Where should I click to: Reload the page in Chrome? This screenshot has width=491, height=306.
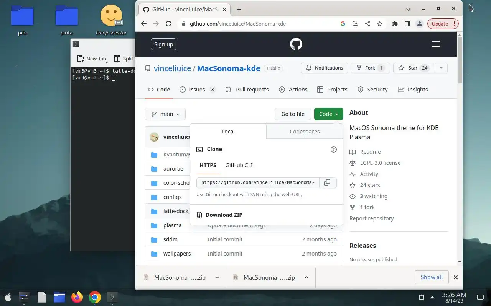coord(168,24)
